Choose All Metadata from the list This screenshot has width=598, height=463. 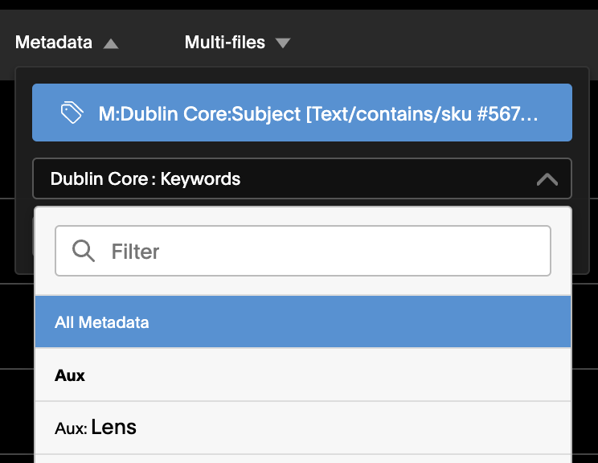click(x=101, y=322)
